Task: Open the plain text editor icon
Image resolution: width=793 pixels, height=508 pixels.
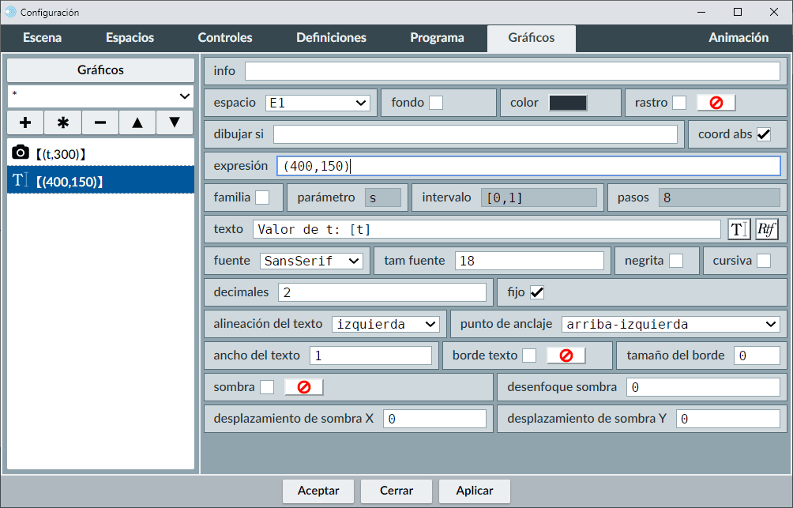Action: tap(739, 229)
